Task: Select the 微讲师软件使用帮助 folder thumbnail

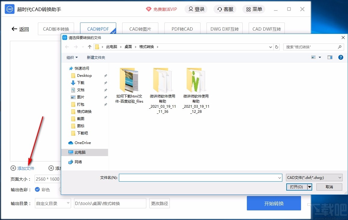Action: pos(163,80)
